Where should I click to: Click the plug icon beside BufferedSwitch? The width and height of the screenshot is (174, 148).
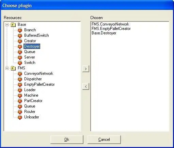(x=20, y=35)
